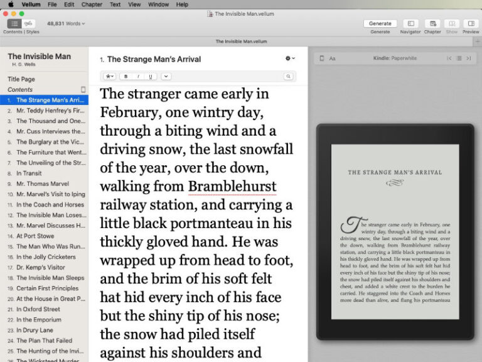Select chapter Certain First Principles

(x=45, y=288)
